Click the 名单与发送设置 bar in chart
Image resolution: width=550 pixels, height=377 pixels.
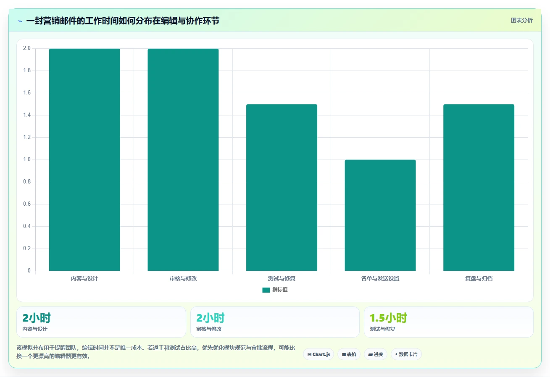380,215
